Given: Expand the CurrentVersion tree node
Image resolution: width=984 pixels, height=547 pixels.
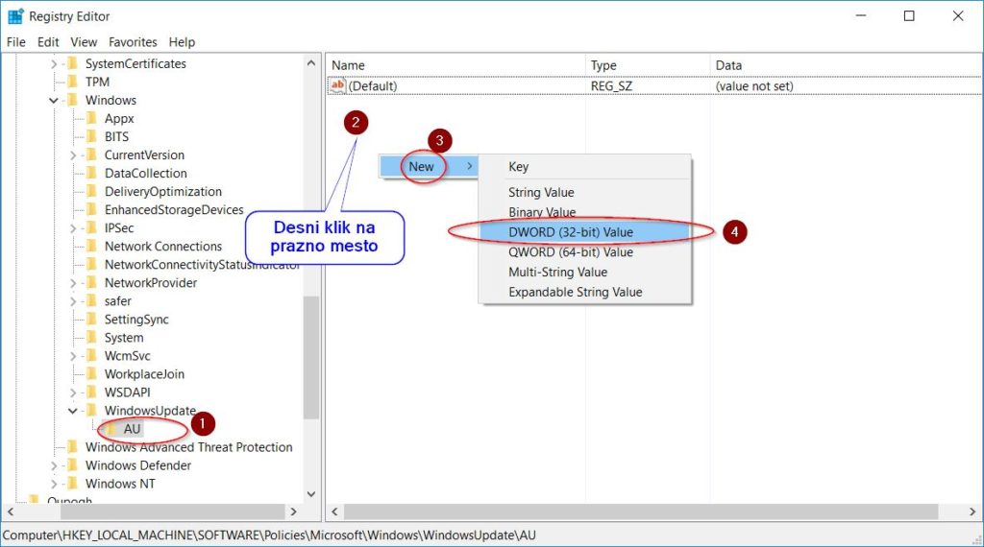Looking at the screenshot, I should click(x=74, y=155).
